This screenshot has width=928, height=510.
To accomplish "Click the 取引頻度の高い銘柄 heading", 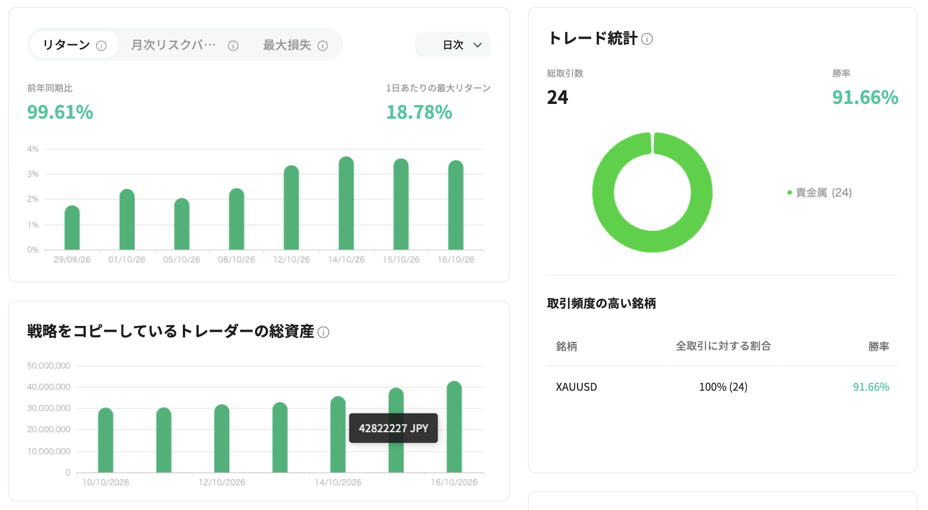I will tap(601, 303).
